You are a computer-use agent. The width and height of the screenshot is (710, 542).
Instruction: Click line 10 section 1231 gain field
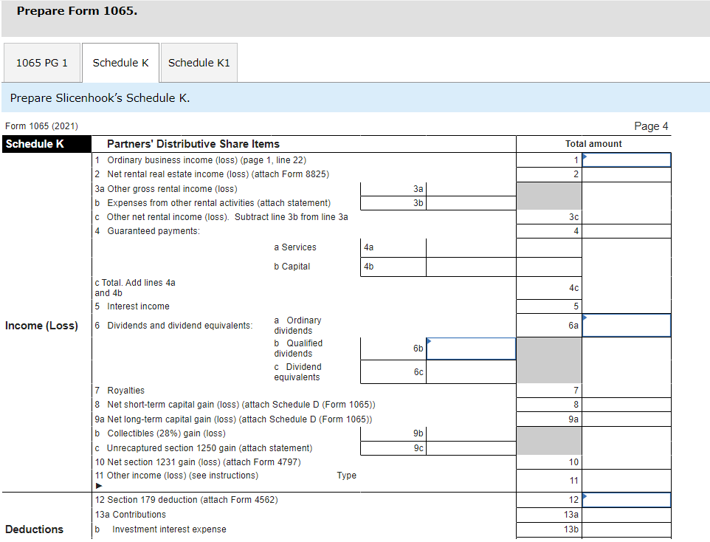(626, 461)
